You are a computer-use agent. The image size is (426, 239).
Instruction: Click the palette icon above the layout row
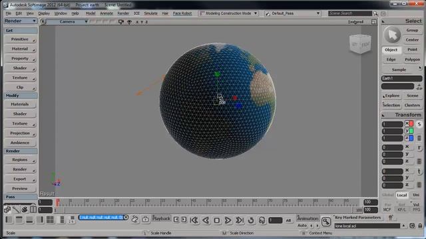pos(25,210)
